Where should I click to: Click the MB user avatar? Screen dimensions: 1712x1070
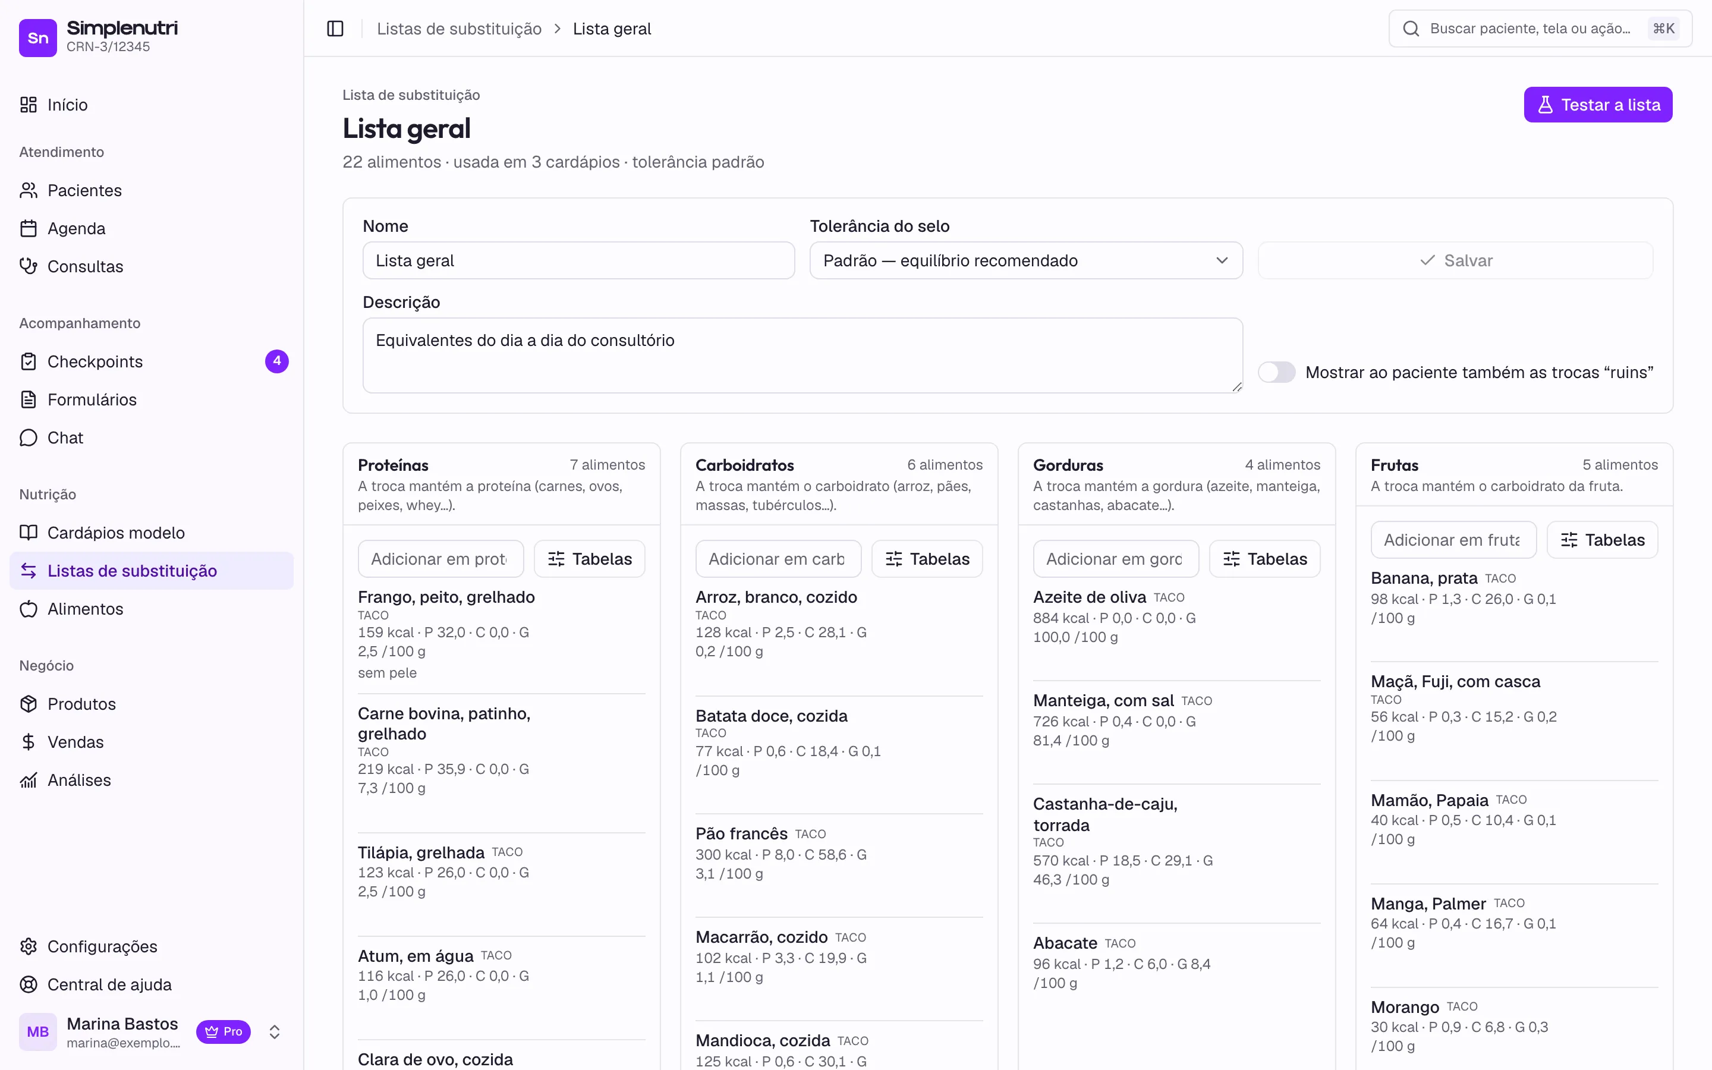click(37, 1032)
